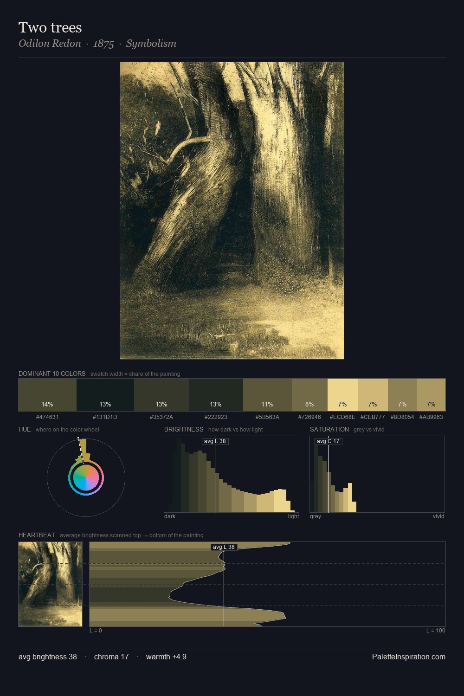Click the 'avg L 38' heartbeat label
Viewport: 464px width, 696px height.
[224, 547]
